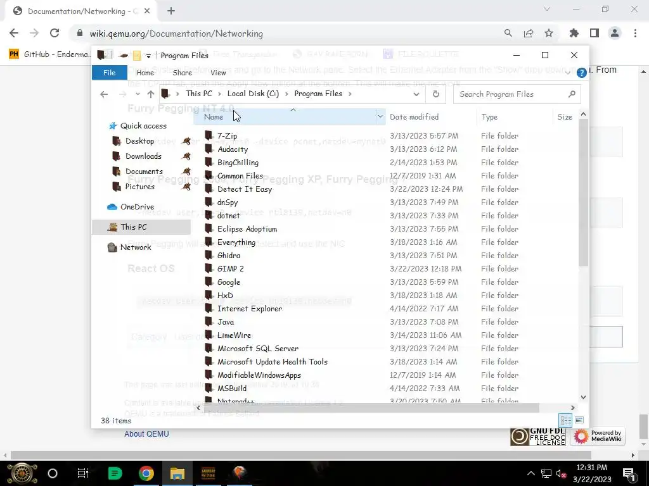
Task: Expand chevron after Program Files in path
Action: pyautogui.click(x=350, y=94)
